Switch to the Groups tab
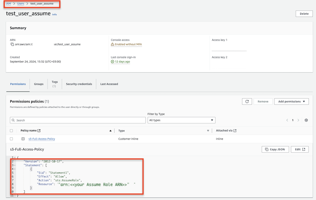 (x=39, y=84)
